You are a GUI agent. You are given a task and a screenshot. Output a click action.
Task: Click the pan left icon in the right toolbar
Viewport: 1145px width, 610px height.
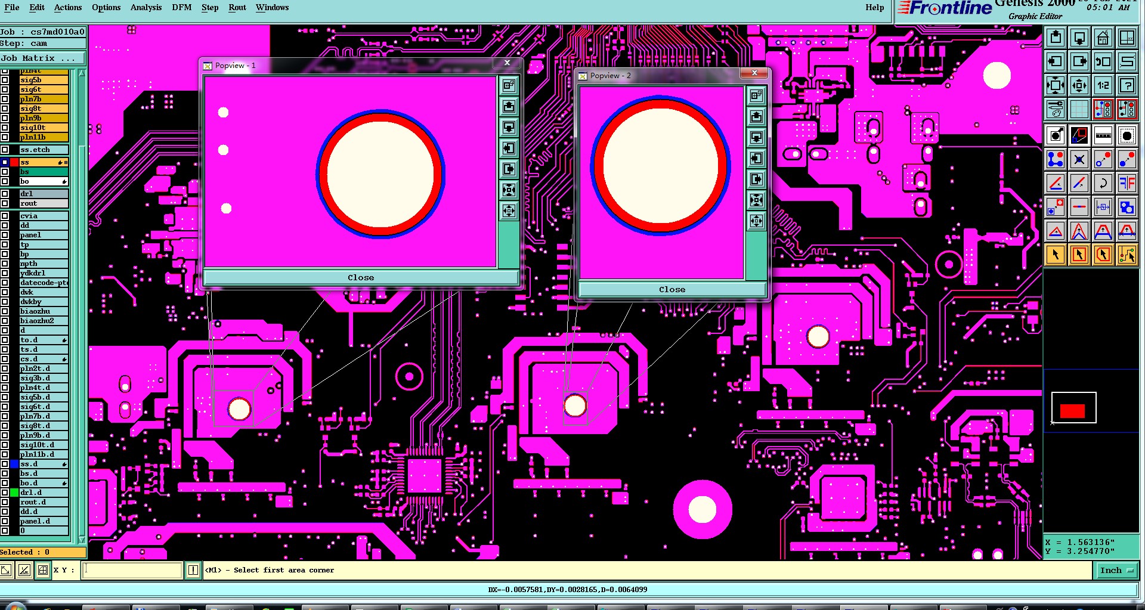coord(1056,61)
